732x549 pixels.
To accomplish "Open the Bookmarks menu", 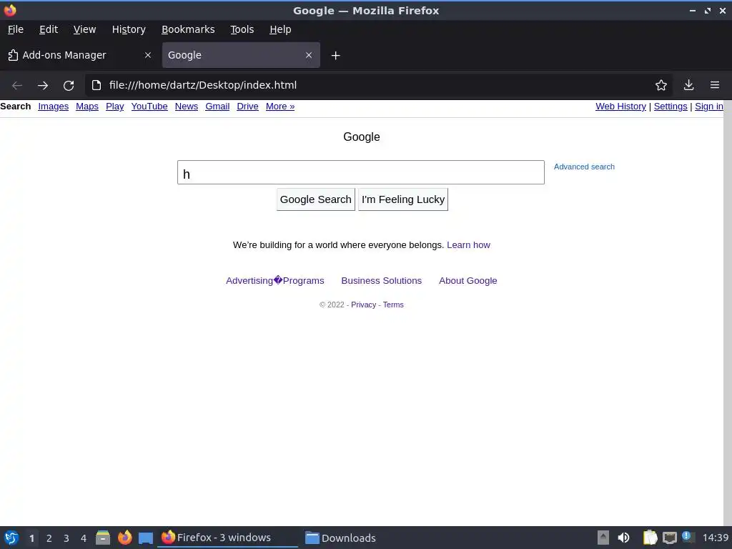I will tap(188, 29).
